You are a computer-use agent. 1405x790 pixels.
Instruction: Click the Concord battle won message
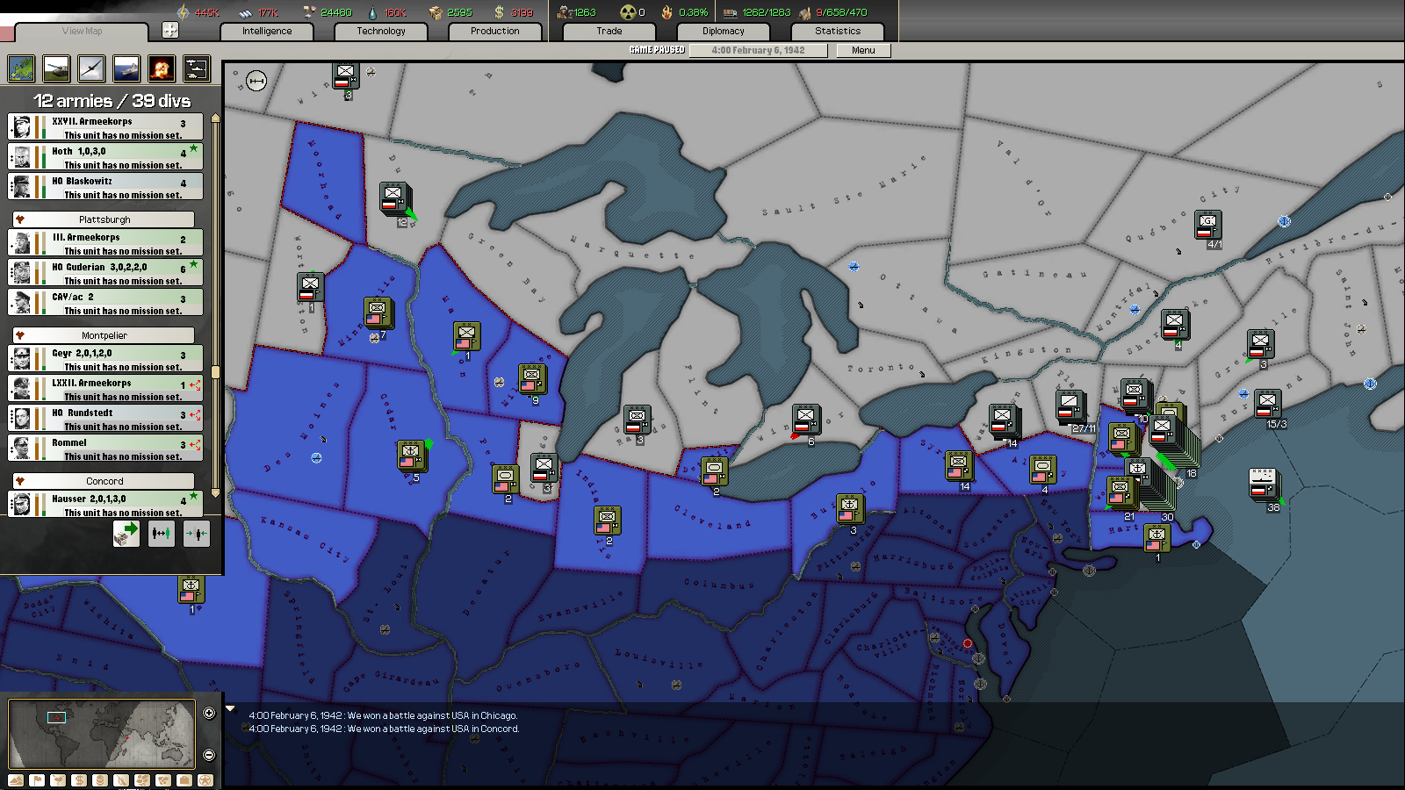pyautogui.click(x=384, y=729)
